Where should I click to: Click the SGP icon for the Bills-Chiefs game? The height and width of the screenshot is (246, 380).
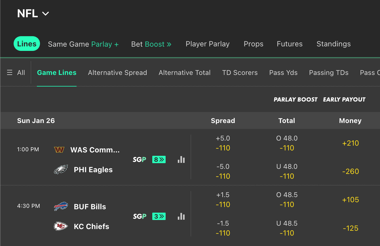point(140,216)
